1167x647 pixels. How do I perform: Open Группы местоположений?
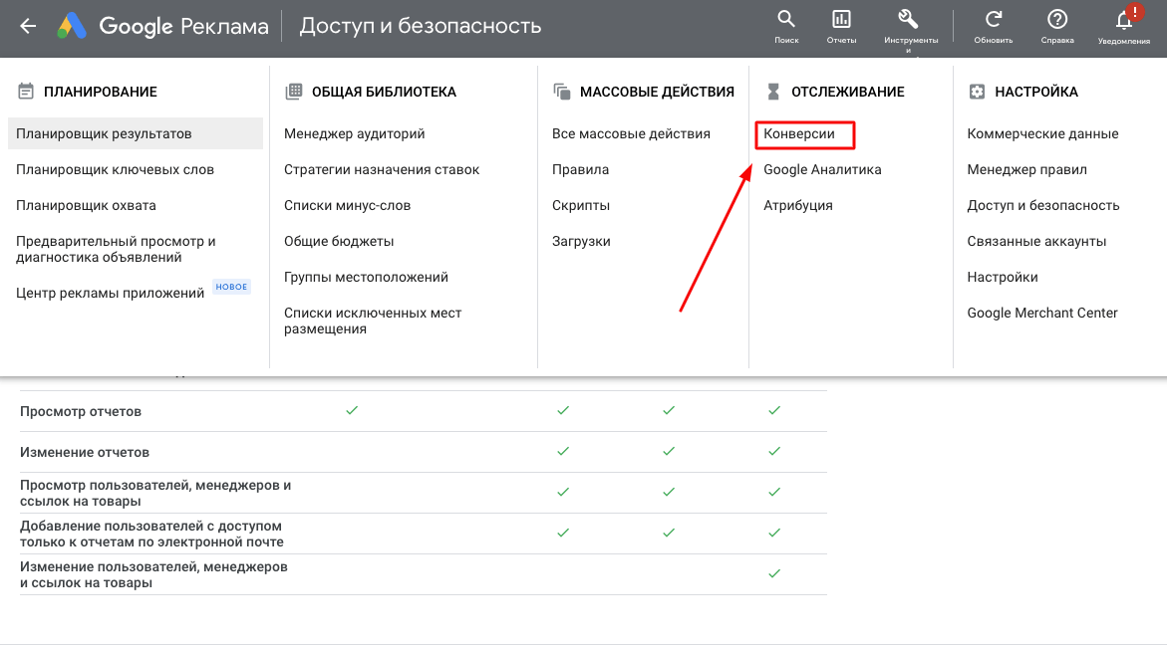point(366,277)
